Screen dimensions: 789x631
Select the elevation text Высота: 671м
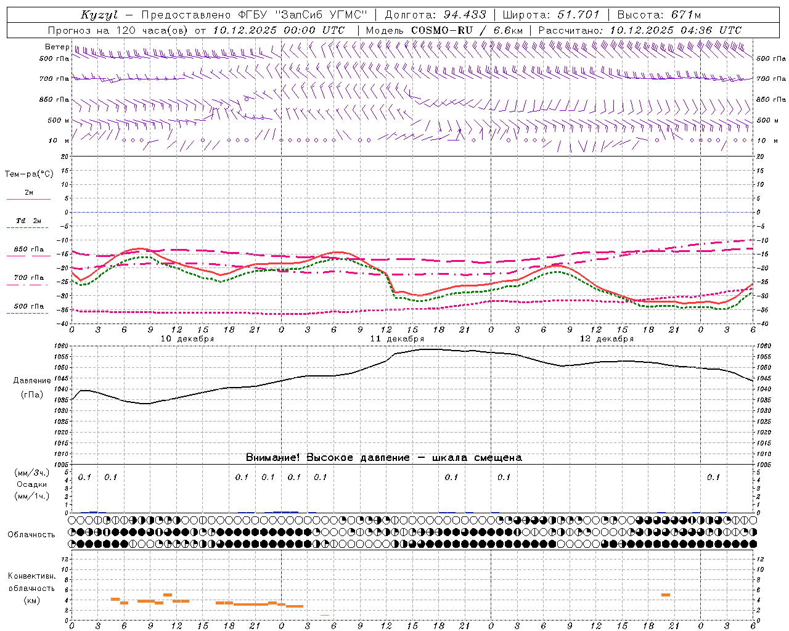point(659,15)
